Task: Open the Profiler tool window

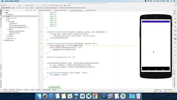Action: (x=38, y=90)
